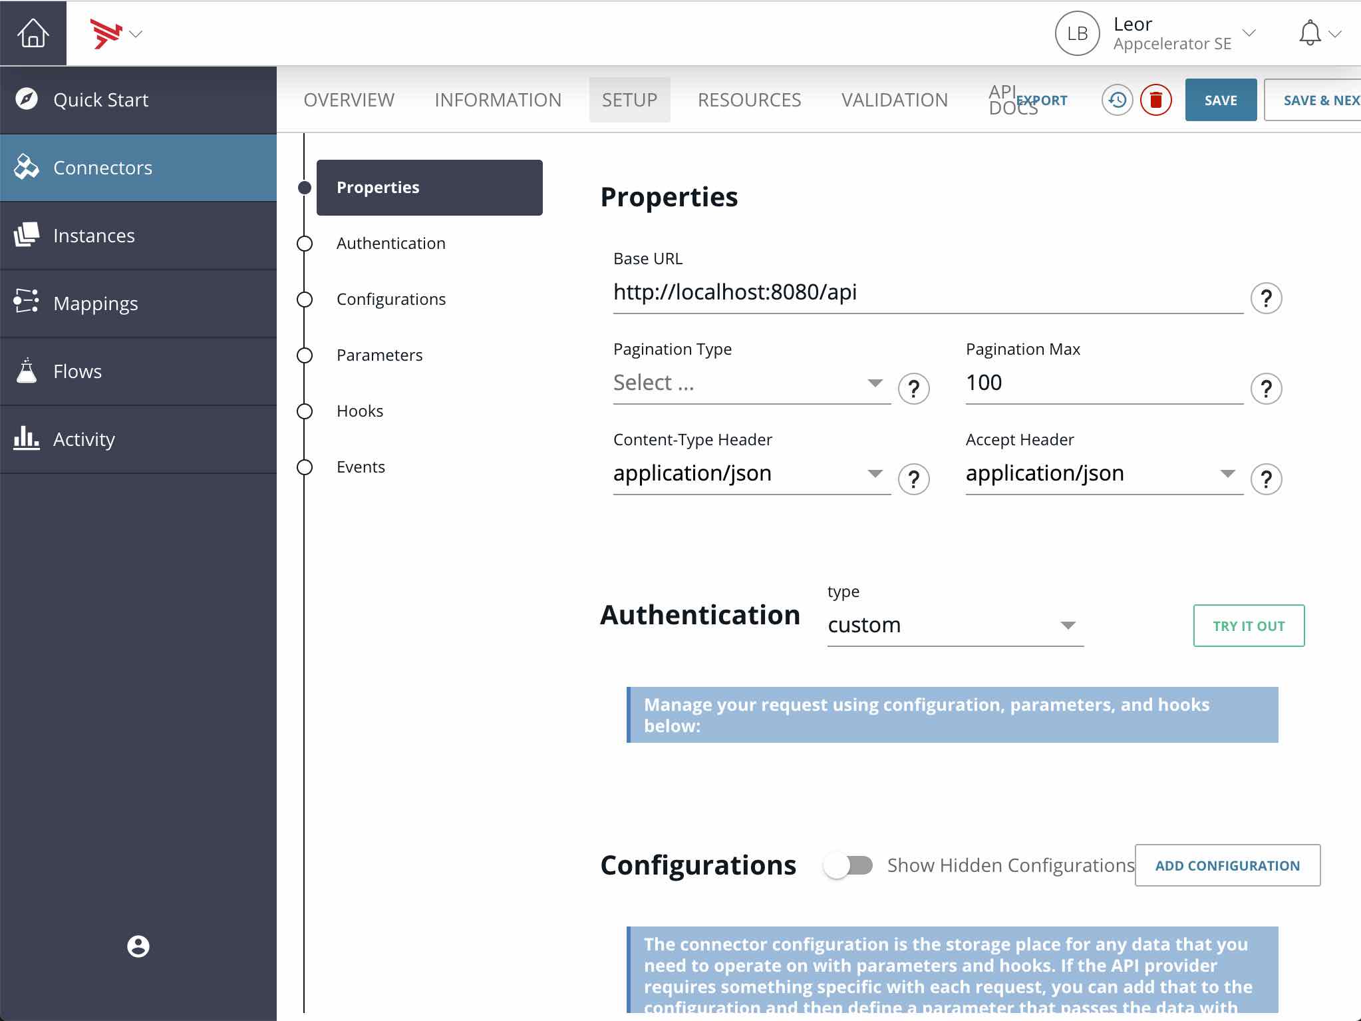Show help for Pagination Type
Image resolution: width=1361 pixels, height=1021 pixels.
pos(913,389)
